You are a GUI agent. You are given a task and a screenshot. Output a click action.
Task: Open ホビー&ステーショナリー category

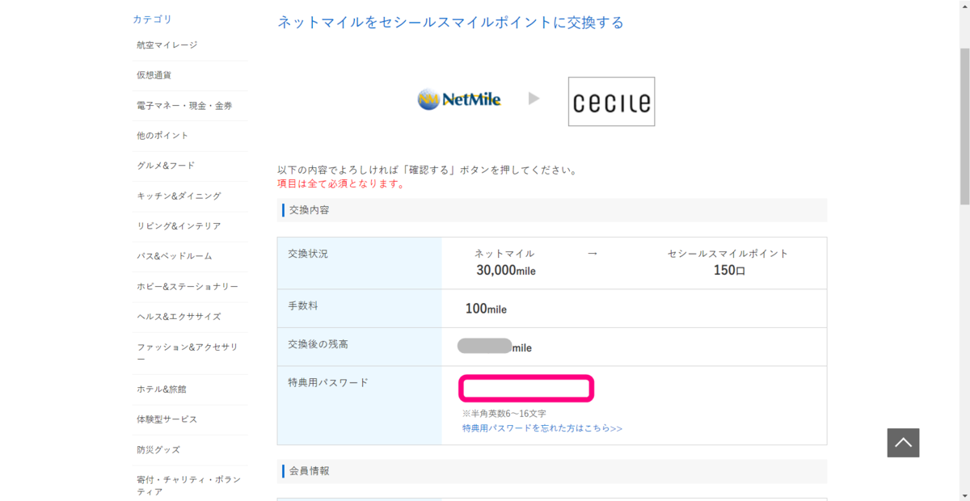pyautogui.click(x=189, y=287)
